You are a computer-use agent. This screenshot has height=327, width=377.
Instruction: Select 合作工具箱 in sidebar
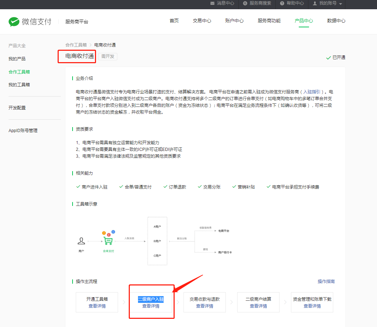tap(19, 72)
